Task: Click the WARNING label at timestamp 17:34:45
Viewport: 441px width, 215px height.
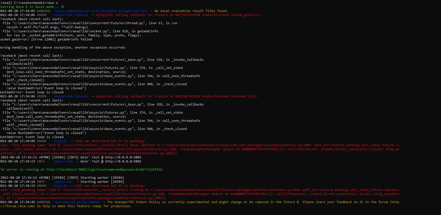Action: (43, 202)
